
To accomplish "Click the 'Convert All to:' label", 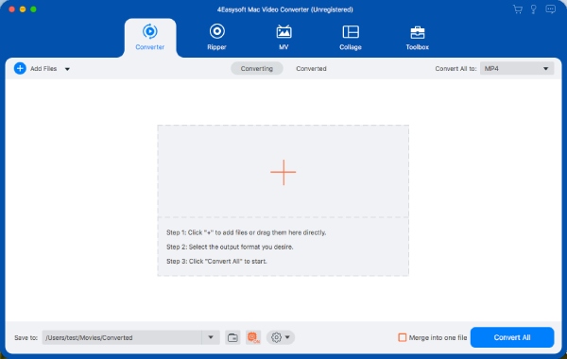I will pyautogui.click(x=455, y=68).
